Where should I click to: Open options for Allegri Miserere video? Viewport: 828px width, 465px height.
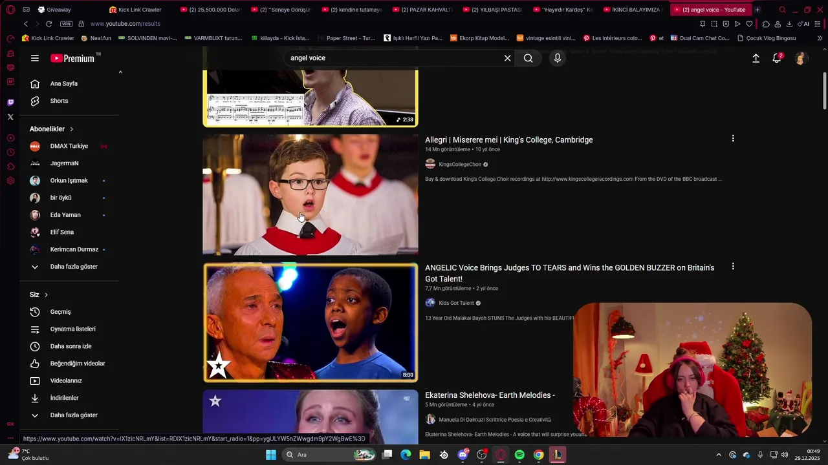coord(733,139)
